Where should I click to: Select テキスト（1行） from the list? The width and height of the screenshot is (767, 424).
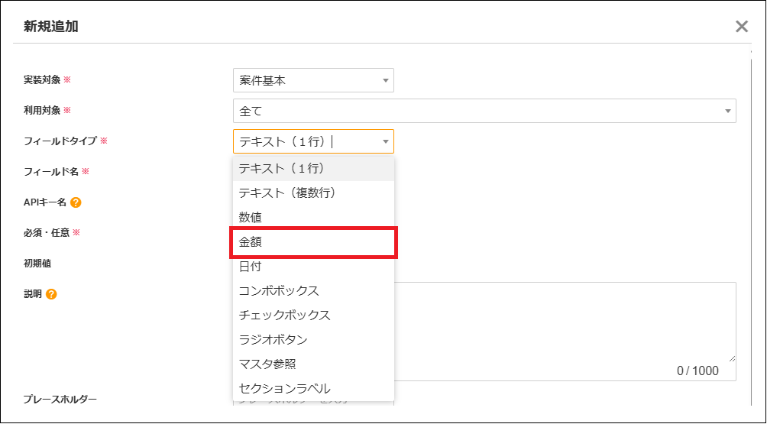(x=313, y=168)
